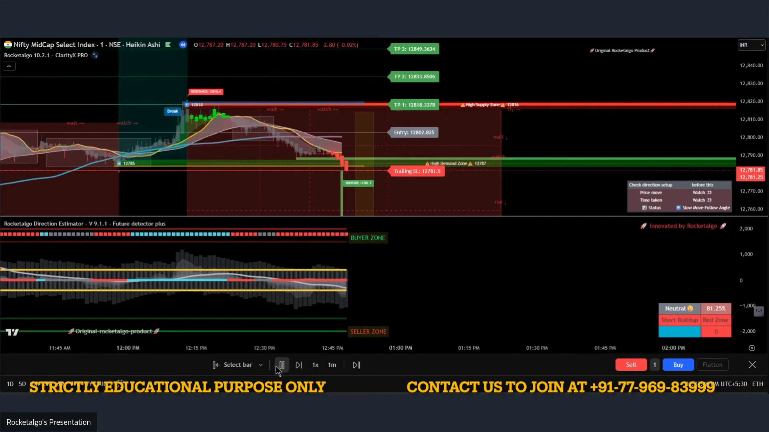Viewport: 769px width, 432px height.
Task: Click the BUYER ZONE label
Action: [x=368, y=238]
